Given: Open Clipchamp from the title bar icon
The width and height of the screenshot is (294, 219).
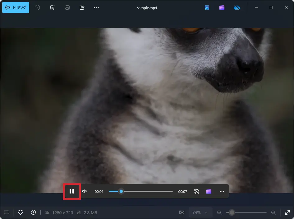Looking at the screenshot, I should tap(222, 7).
